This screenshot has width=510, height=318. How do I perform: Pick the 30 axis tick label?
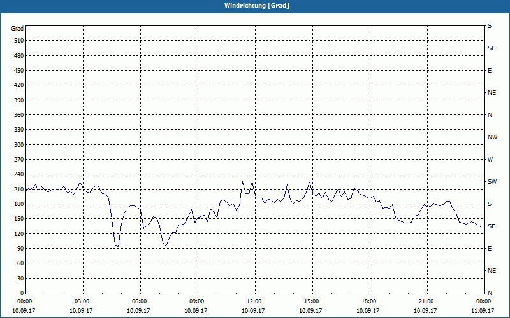click(20, 278)
